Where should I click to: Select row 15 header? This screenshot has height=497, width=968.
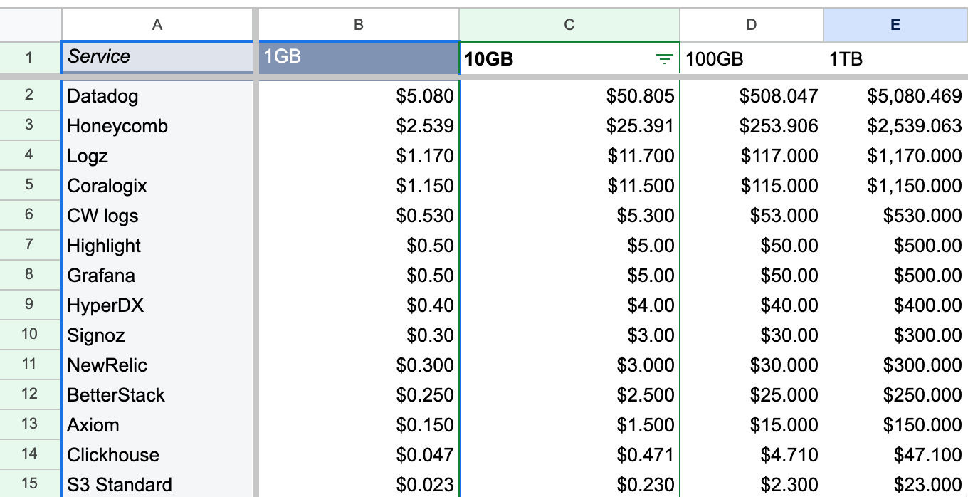pyautogui.click(x=30, y=484)
